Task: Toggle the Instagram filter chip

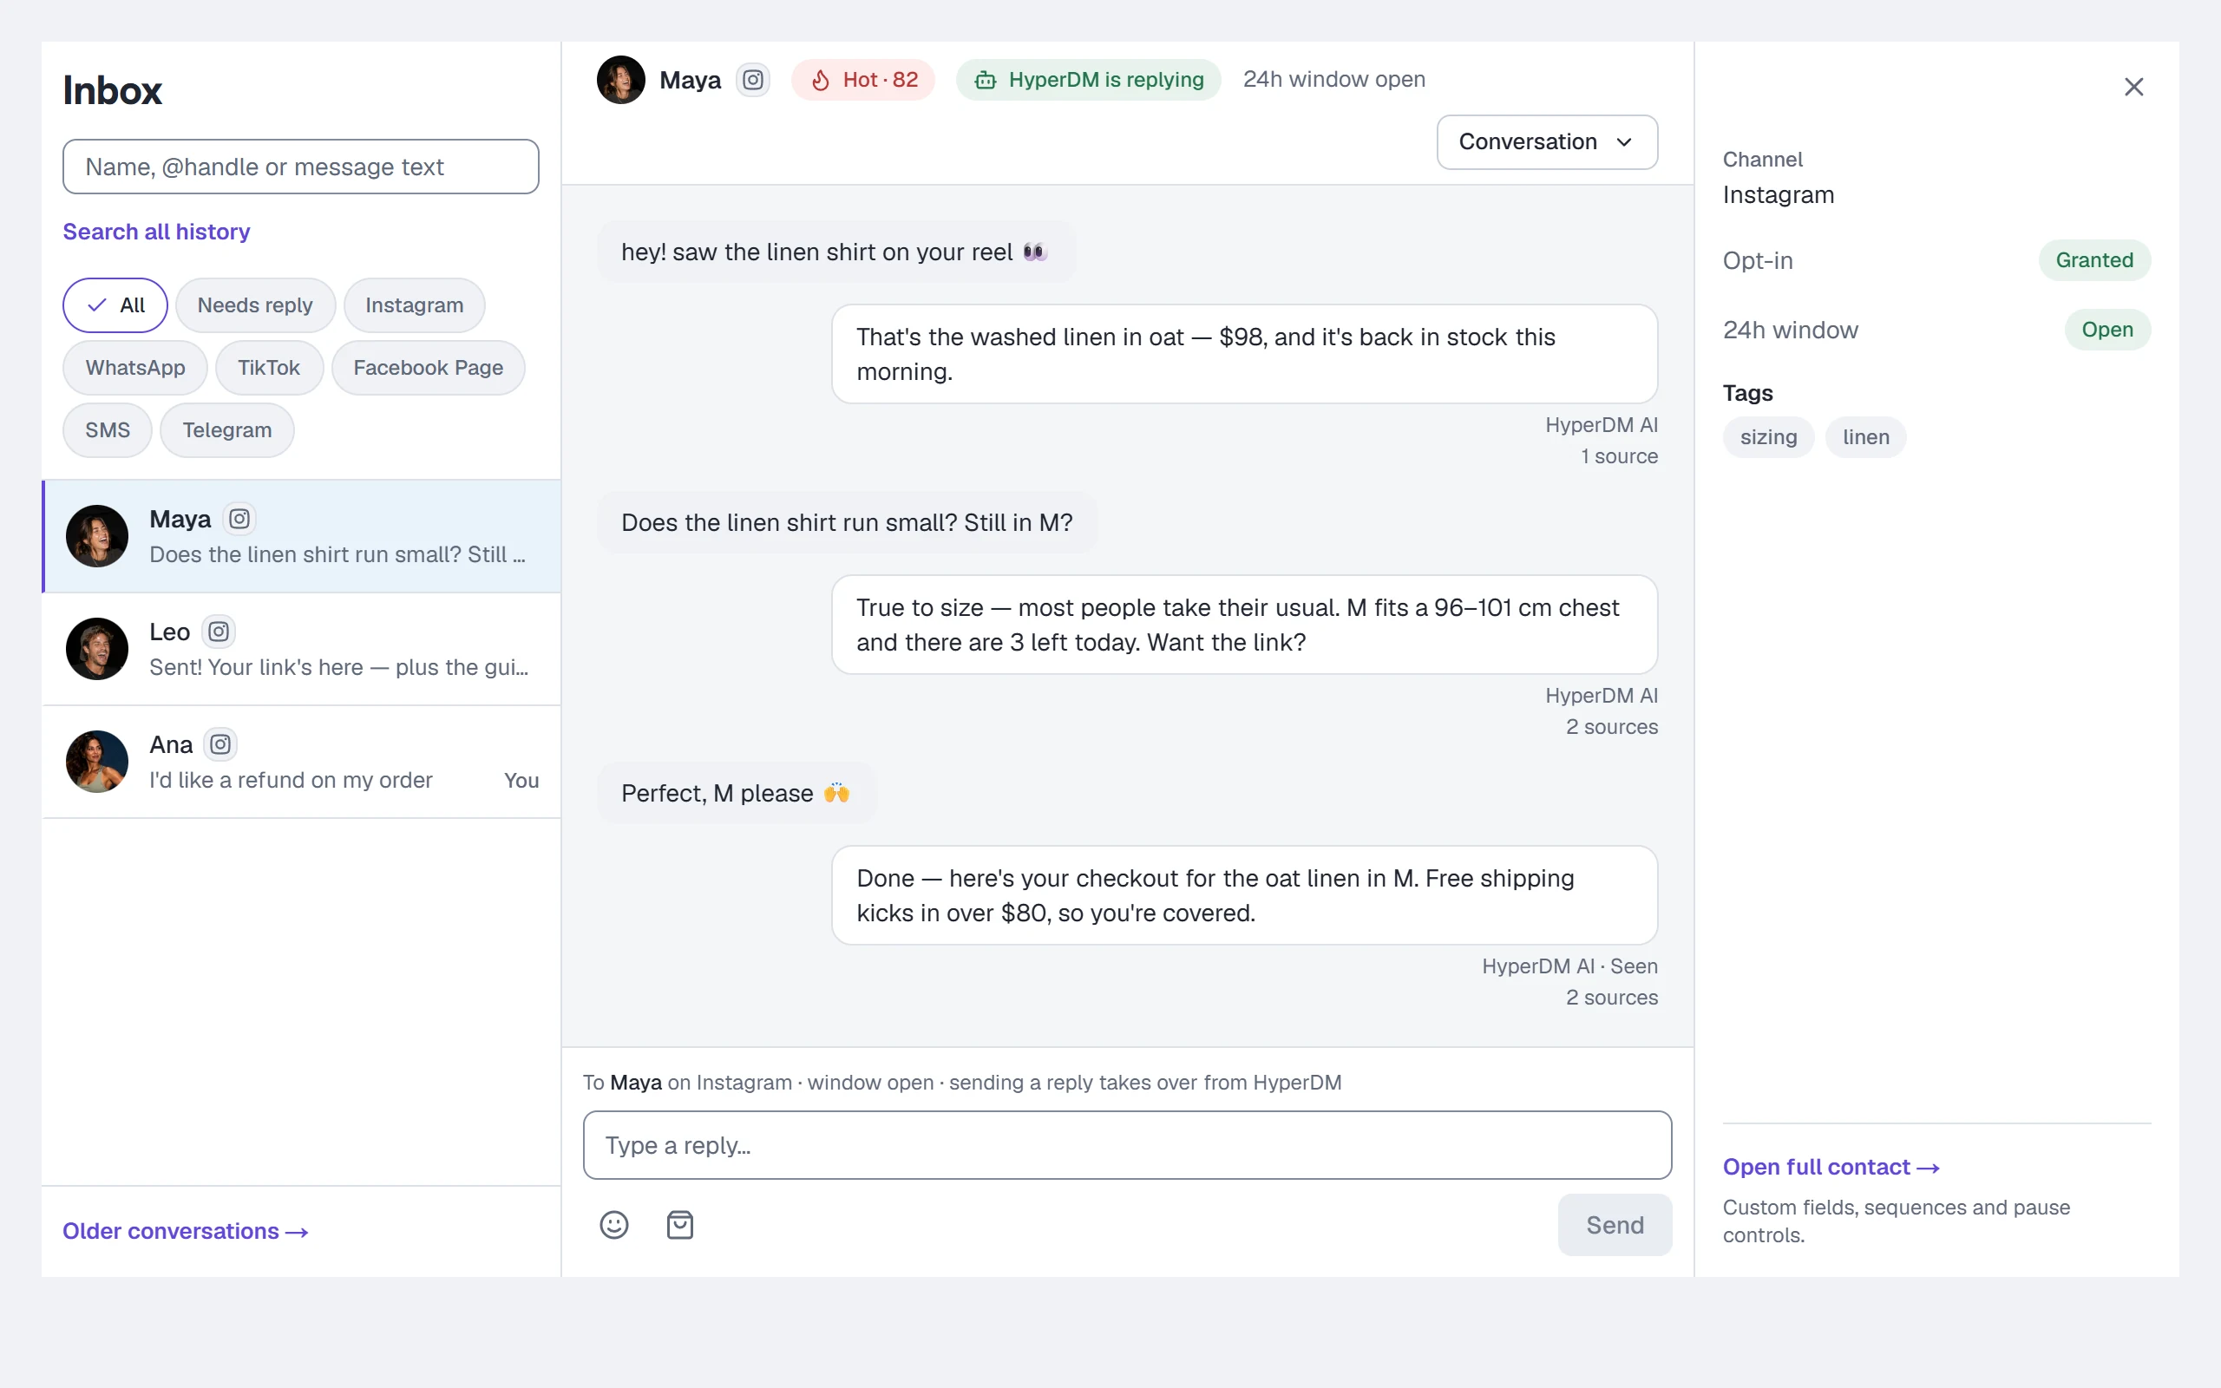Action: pos(414,304)
